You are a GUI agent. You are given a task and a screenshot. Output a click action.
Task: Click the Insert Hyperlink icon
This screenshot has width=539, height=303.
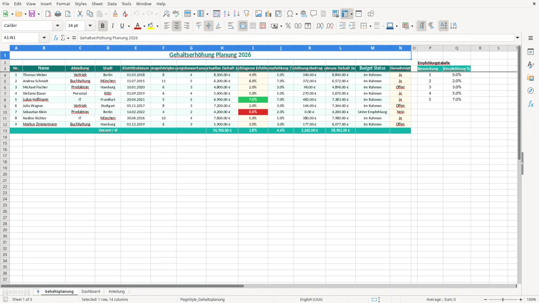coord(304,14)
